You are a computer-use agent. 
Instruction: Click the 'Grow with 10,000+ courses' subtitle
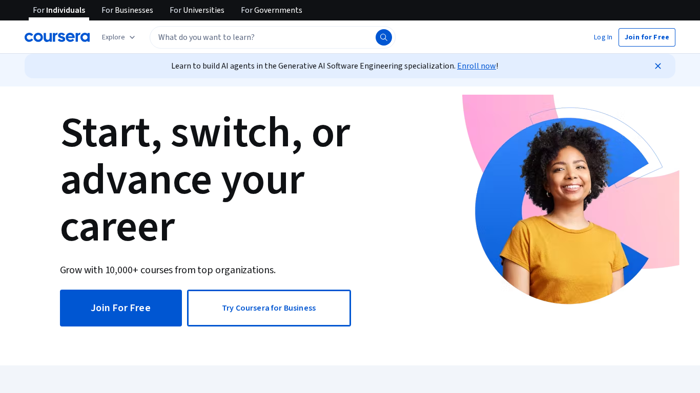point(168,270)
